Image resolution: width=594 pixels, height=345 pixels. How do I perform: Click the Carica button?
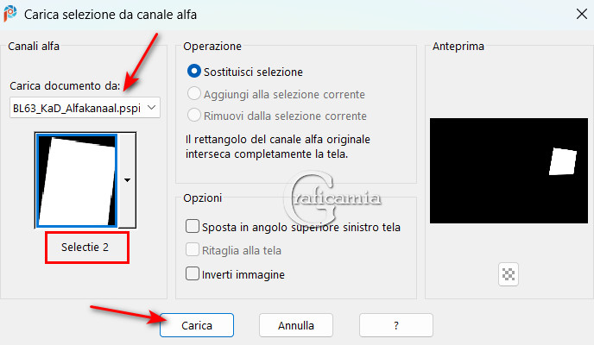[197, 325]
